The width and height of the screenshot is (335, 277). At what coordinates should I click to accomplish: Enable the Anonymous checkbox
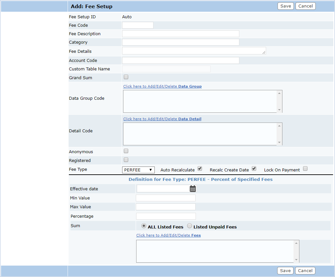tap(126, 151)
